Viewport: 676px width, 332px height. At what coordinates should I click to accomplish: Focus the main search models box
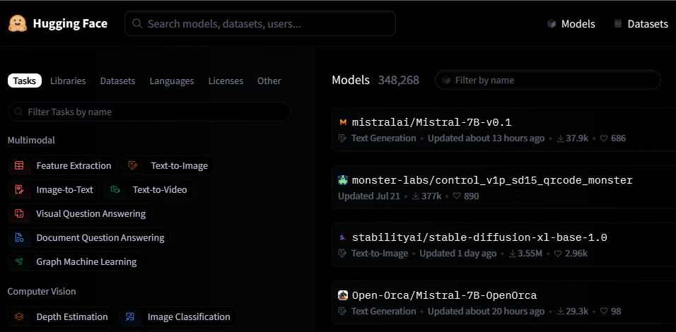(260, 23)
